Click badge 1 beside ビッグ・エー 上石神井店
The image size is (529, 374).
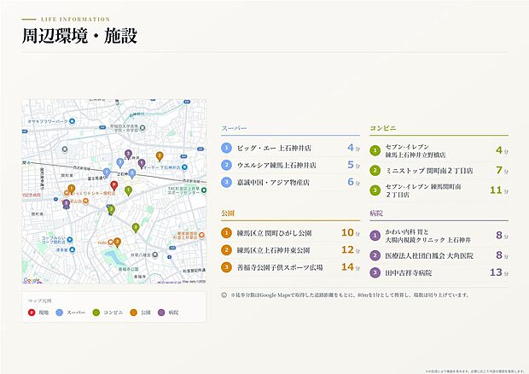[x=226, y=148]
